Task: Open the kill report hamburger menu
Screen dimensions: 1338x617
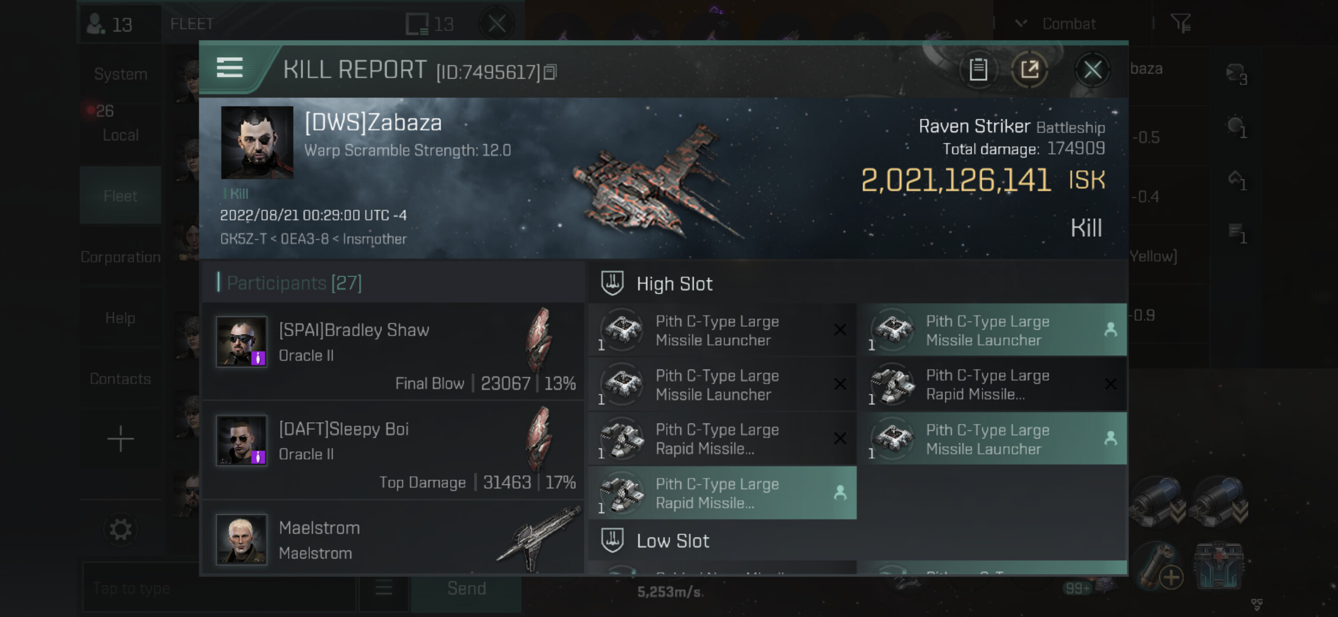Action: (230, 68)
